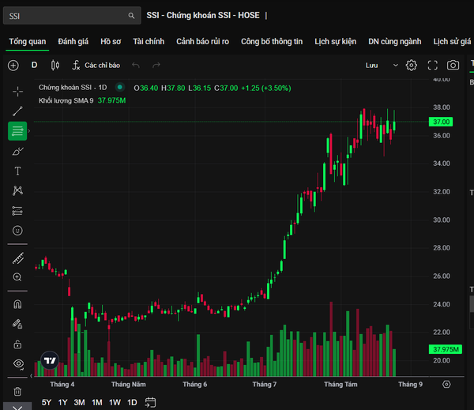The image size is (474, 410).
Task: Open the Cảnh báo rủi ro tab
Action: click(202, 41)
